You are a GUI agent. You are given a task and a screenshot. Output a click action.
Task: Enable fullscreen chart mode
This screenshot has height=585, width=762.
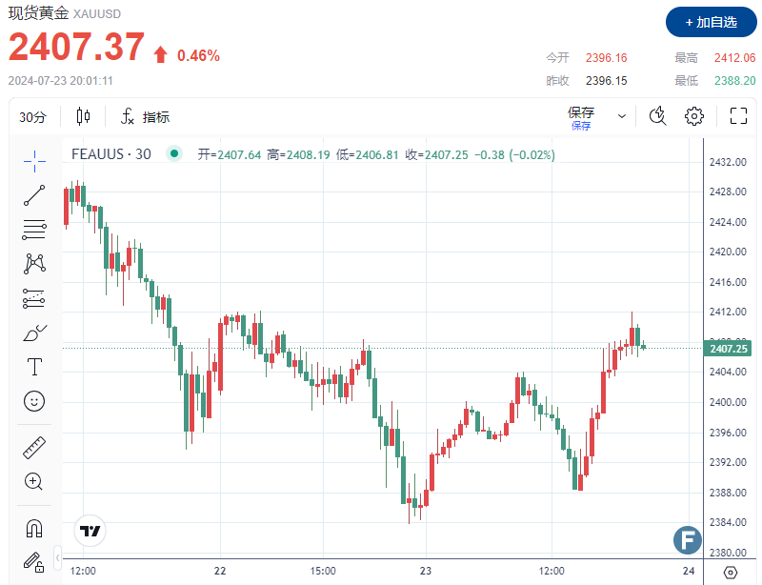click(x=737, y=115)
